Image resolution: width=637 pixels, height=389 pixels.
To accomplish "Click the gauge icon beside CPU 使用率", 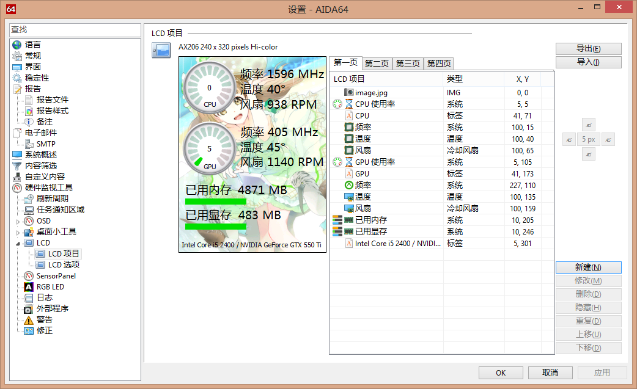I will [x=337, y=104].
